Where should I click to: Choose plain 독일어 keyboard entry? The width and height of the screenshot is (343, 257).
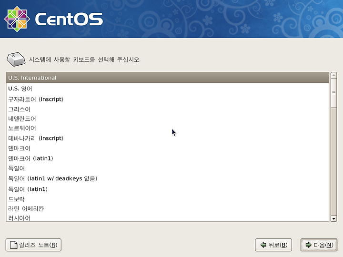(x=168, y=168)
